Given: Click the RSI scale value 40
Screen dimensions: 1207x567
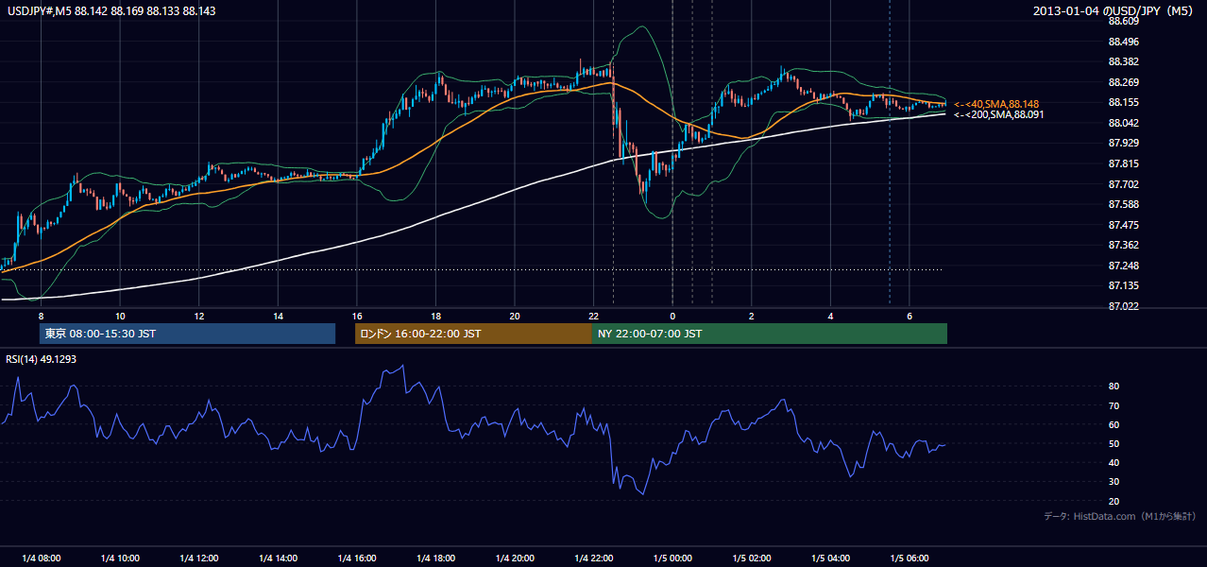Looking at the screenshot, I should (1114, 462).
